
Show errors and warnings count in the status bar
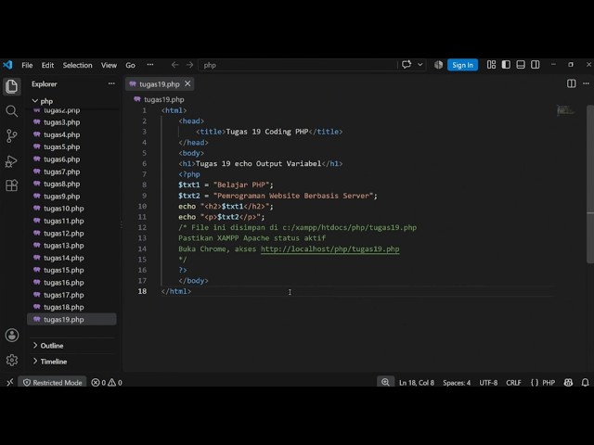107,383
